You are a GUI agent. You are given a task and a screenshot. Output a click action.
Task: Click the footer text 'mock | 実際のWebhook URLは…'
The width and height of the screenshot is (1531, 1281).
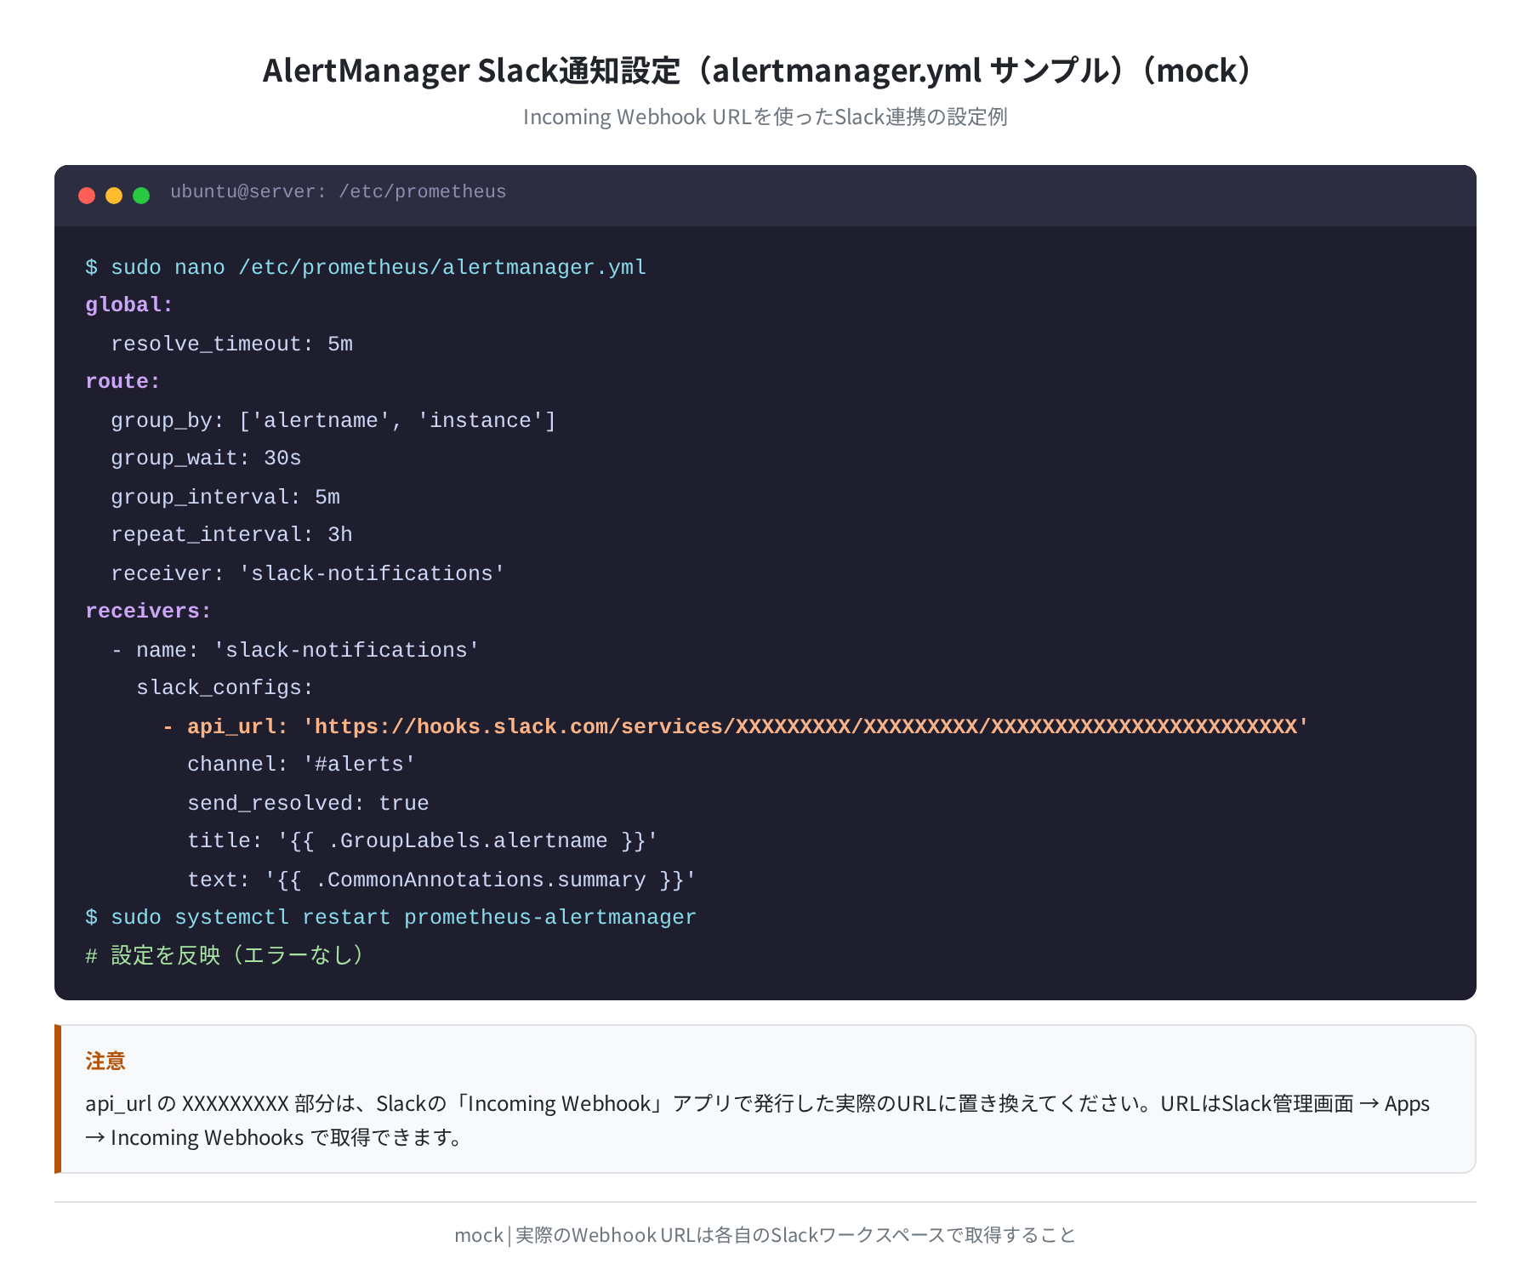(765, 1235)
